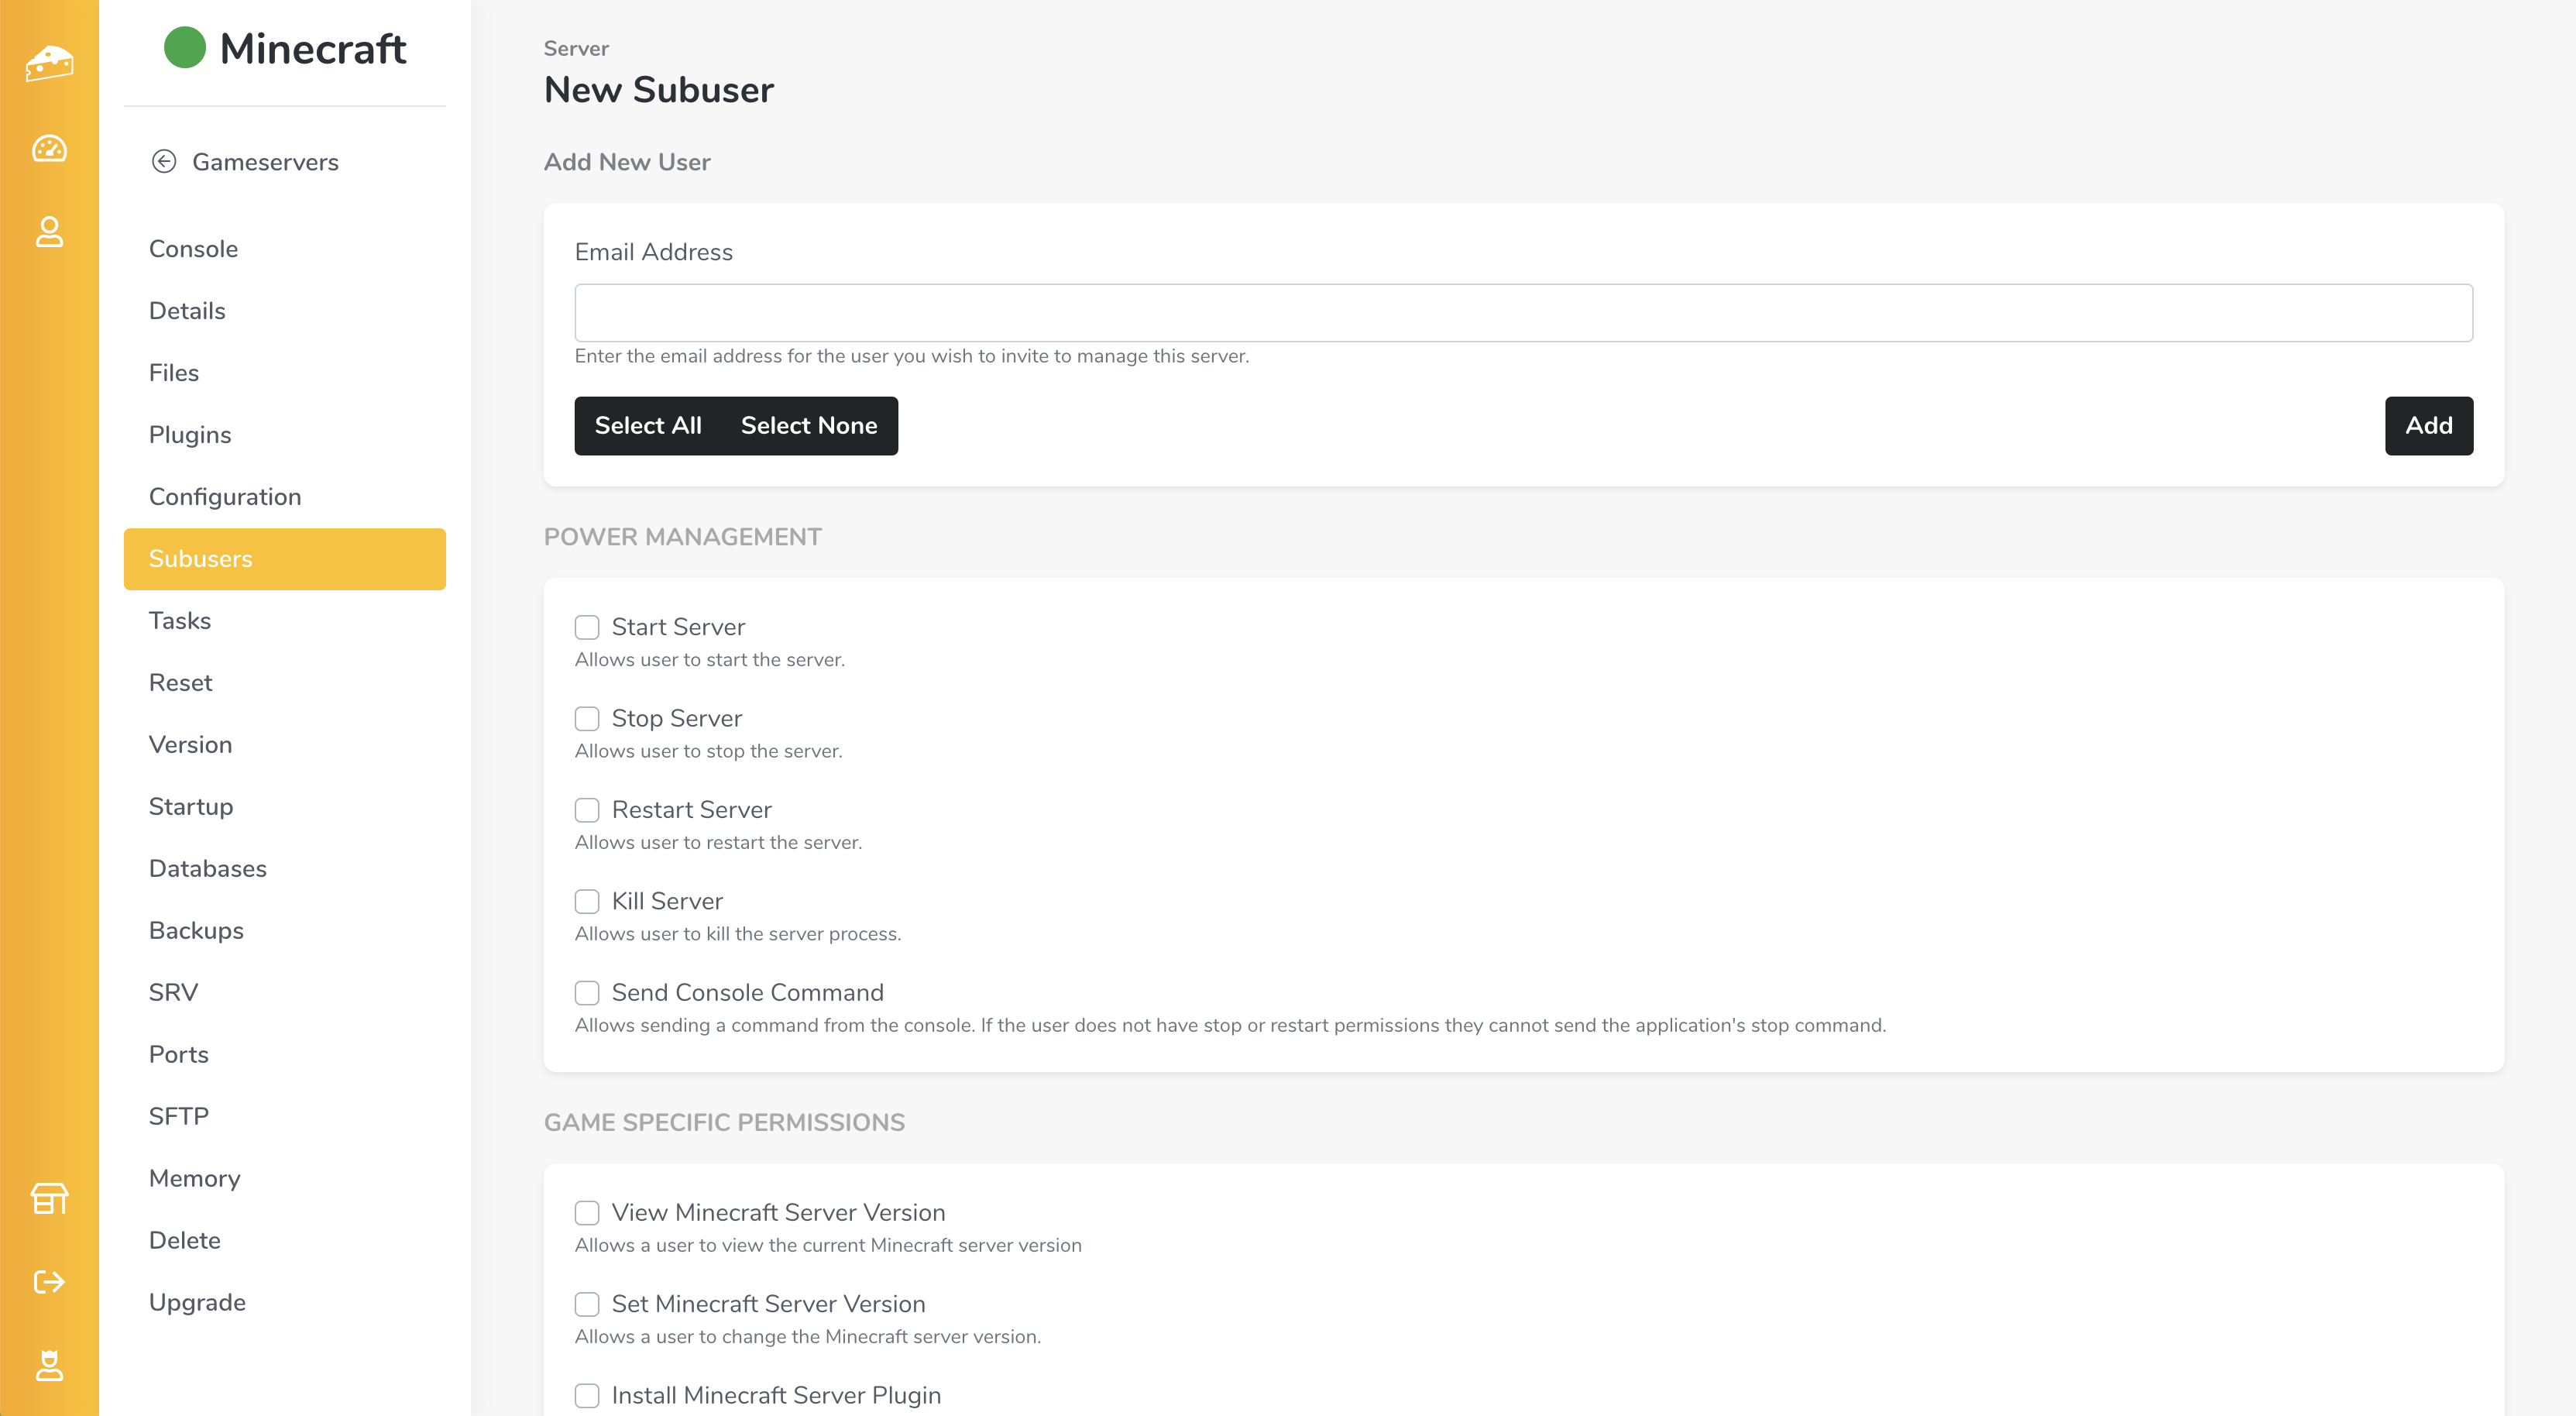Click the user account icon in sidebar
The width and height of the screenshot is (2576, 1416).
(49, 232)
